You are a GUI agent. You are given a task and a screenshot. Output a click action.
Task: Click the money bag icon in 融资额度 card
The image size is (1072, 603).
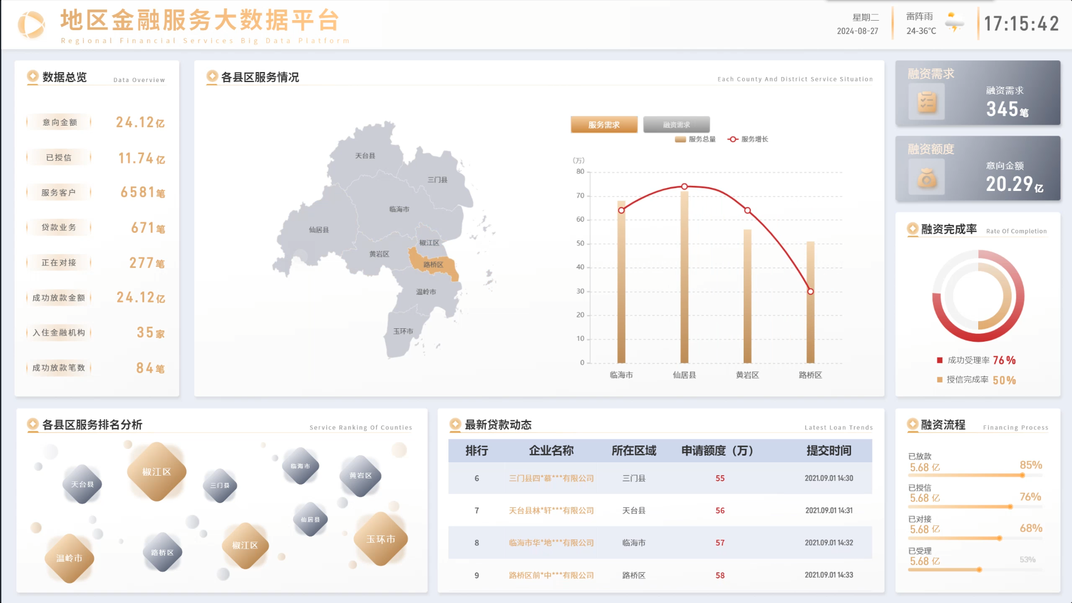point(927,178)
